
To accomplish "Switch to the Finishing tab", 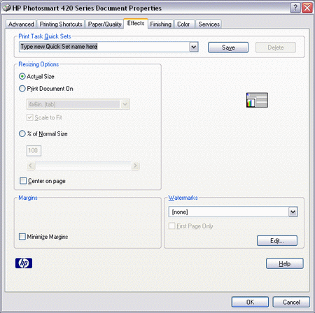I will point(160,24).
